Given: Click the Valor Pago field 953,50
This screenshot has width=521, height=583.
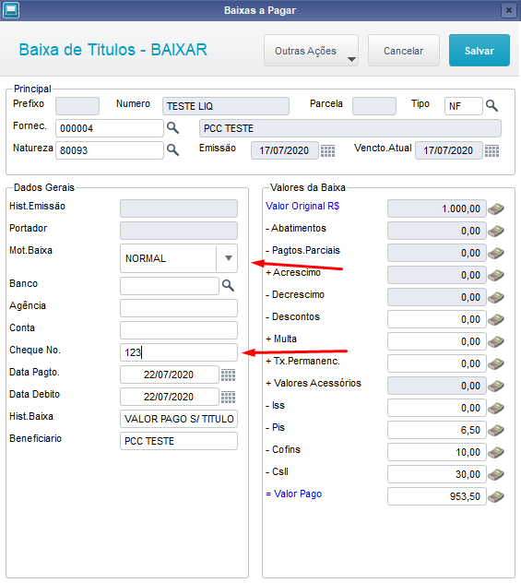Looking at the screenshot, I should pyautogui.click(x=437, y=496).
